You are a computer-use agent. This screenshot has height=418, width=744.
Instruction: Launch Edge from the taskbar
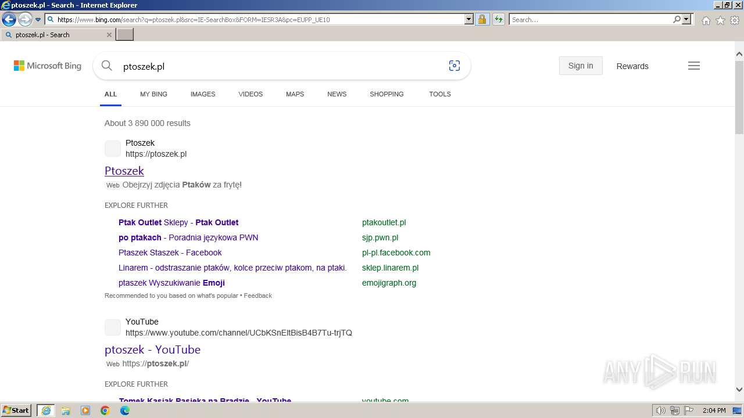[x=125, y=410]
